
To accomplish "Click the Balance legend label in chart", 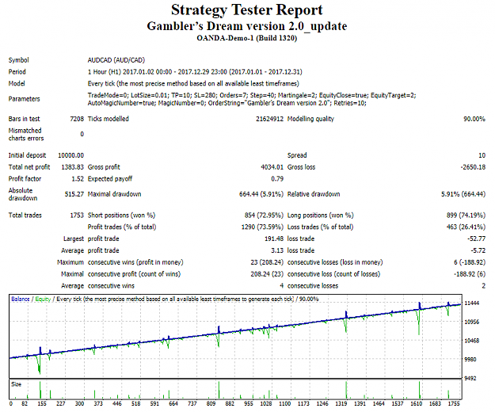I will coord(21,299).
